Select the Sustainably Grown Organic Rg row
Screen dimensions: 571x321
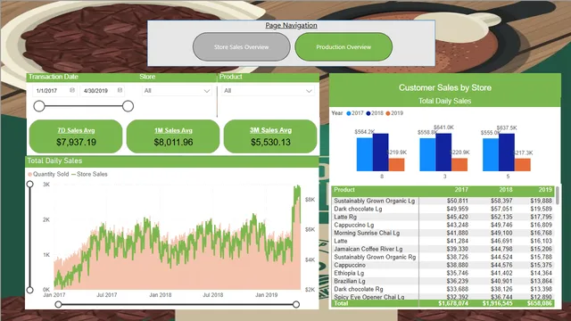(443, 257)
